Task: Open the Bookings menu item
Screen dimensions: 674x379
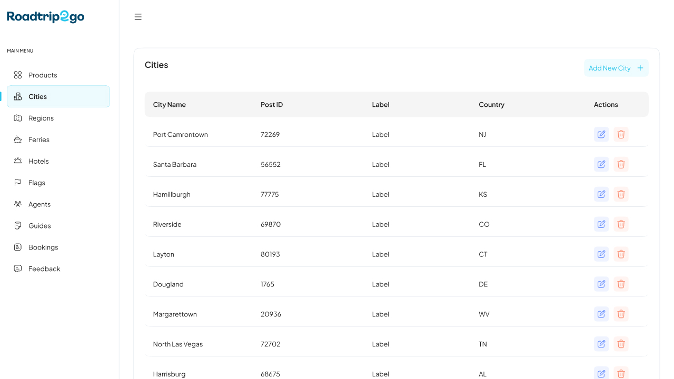Action: point(58,247)
